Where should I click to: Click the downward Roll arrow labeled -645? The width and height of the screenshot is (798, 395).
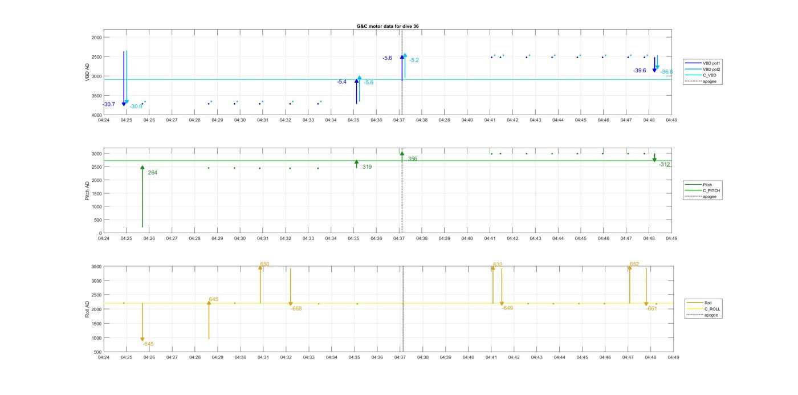[142, 322]
